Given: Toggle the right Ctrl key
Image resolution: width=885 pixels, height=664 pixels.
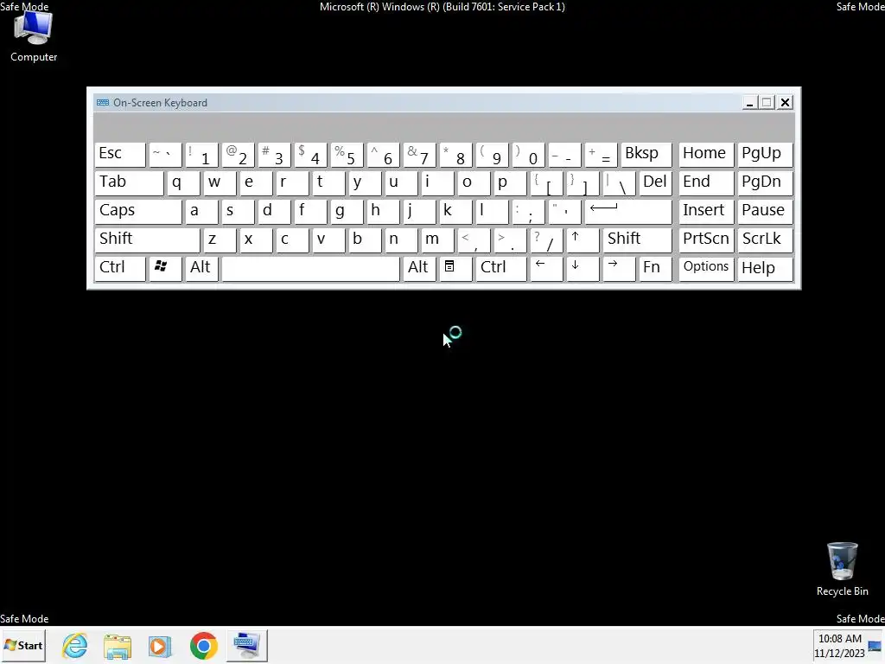Looking at the screenshot, I should click(x=501, y=268).
